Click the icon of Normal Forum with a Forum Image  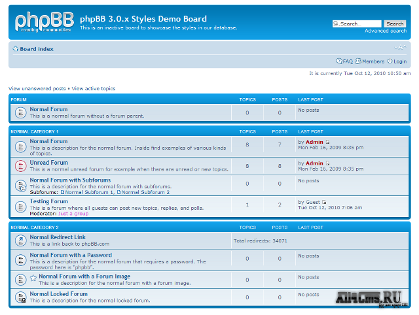(20, 280)
